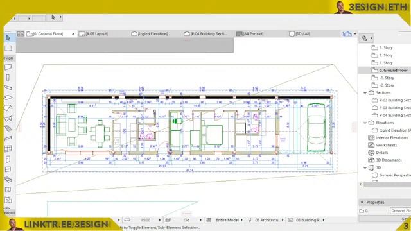Open the tab overview grid icon

pos(21,34)
